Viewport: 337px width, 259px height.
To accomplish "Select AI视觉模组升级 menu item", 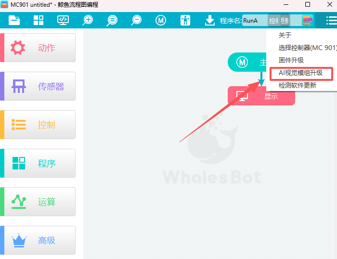I will pos(300,73).
